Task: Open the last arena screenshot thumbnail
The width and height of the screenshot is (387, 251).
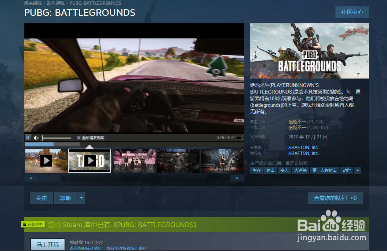Action: 222,161
